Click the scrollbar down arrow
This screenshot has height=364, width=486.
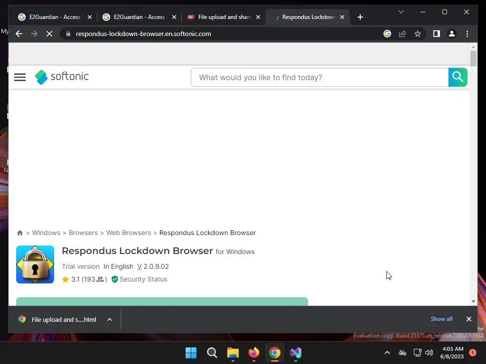(473, 301)
